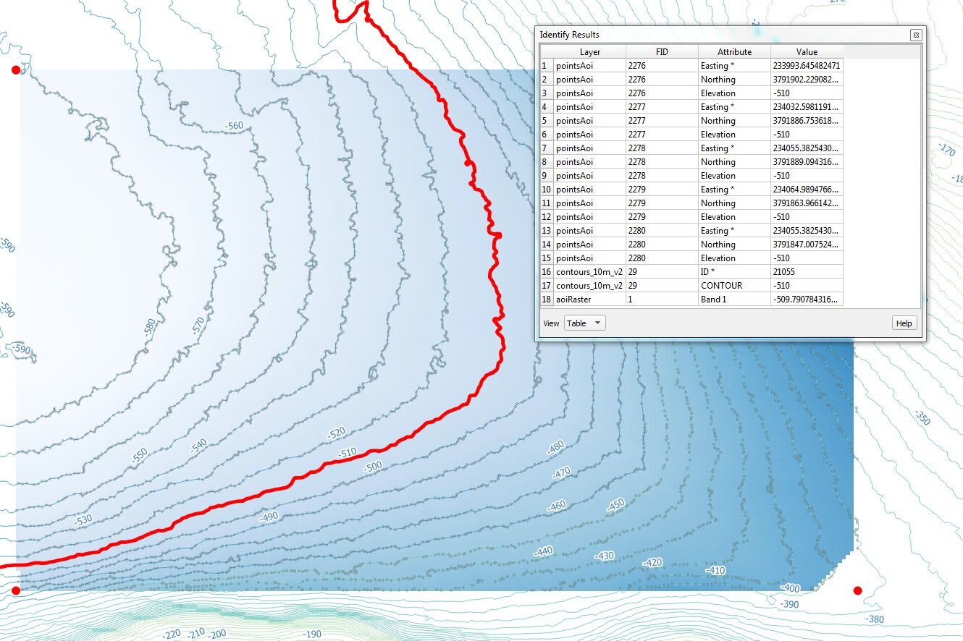Click the Northing value 3791847.007524...
Viewport: 963px width, 641px height.
pos(807,244)
